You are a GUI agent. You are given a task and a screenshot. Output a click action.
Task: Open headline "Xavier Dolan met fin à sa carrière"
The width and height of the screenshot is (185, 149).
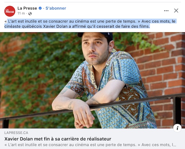click(58, 139)
